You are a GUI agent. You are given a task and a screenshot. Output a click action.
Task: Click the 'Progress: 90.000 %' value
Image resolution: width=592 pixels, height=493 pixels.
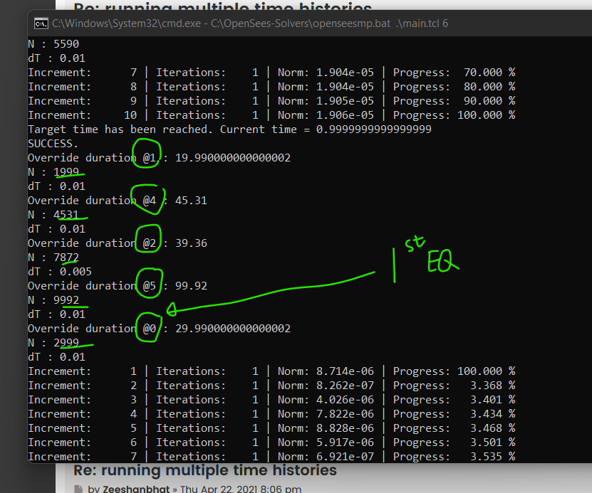[455, 101]
